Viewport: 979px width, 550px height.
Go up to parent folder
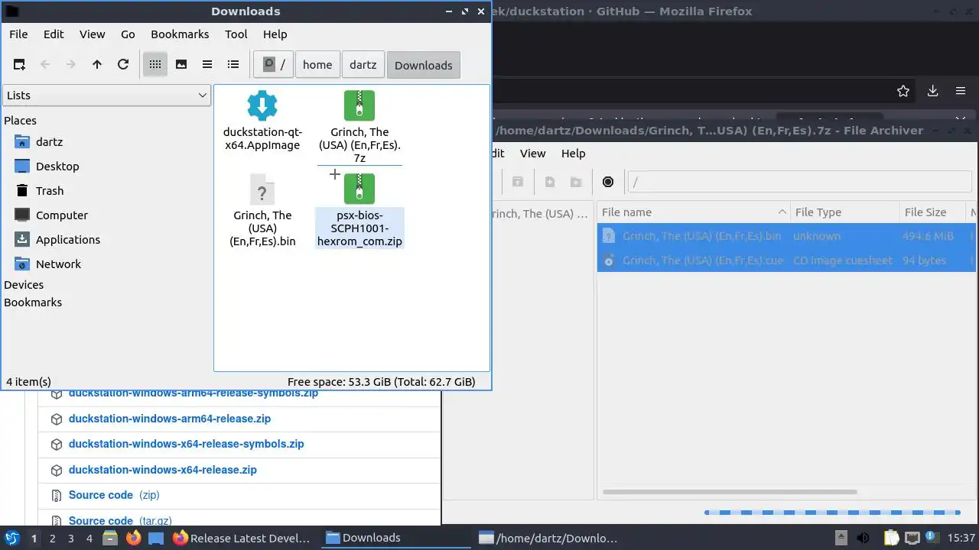click(97, 65)
